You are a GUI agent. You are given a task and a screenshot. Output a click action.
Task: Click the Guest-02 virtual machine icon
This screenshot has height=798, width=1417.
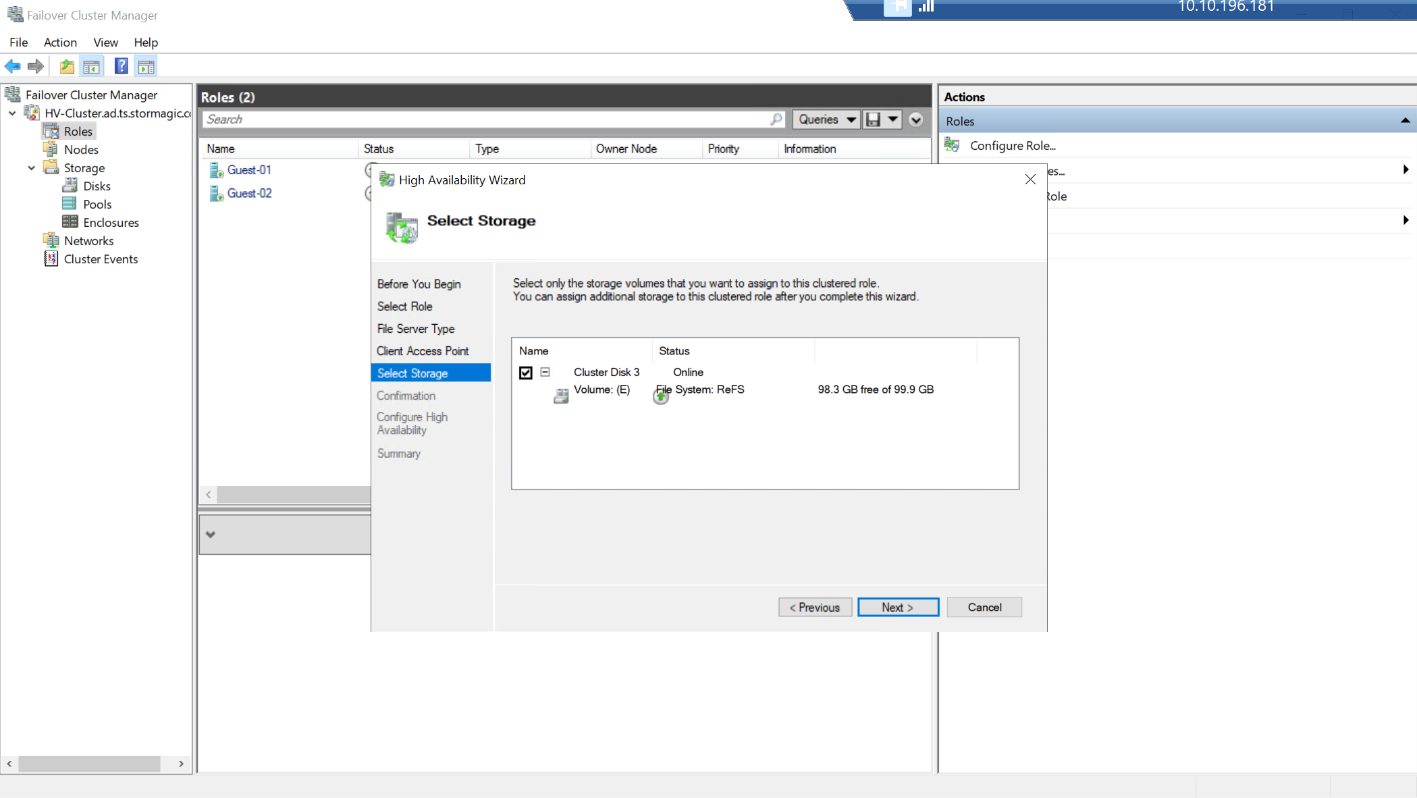pyautogui.click(x=216, y=194)
